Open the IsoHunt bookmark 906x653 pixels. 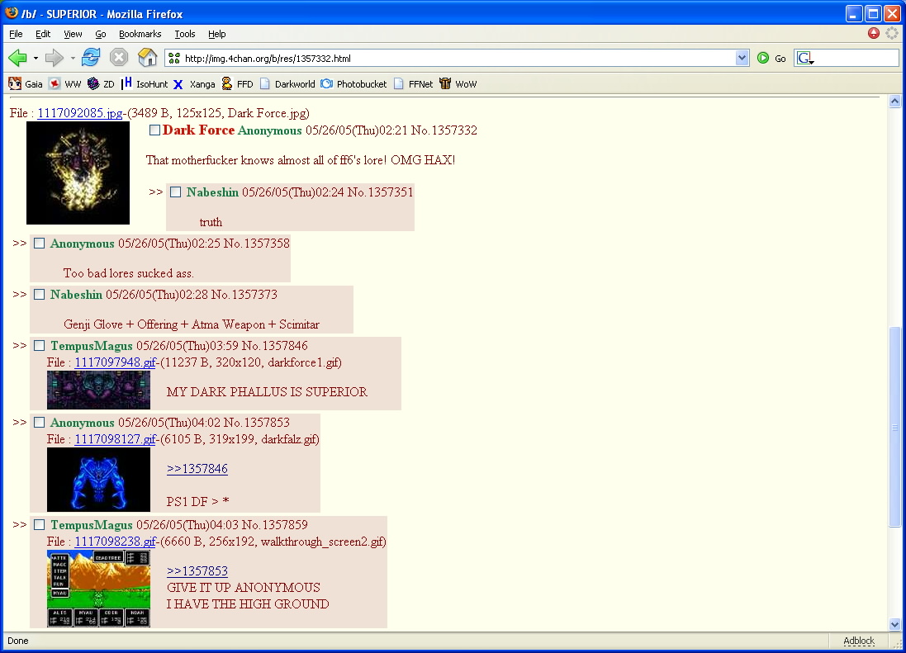coord(145,83)
